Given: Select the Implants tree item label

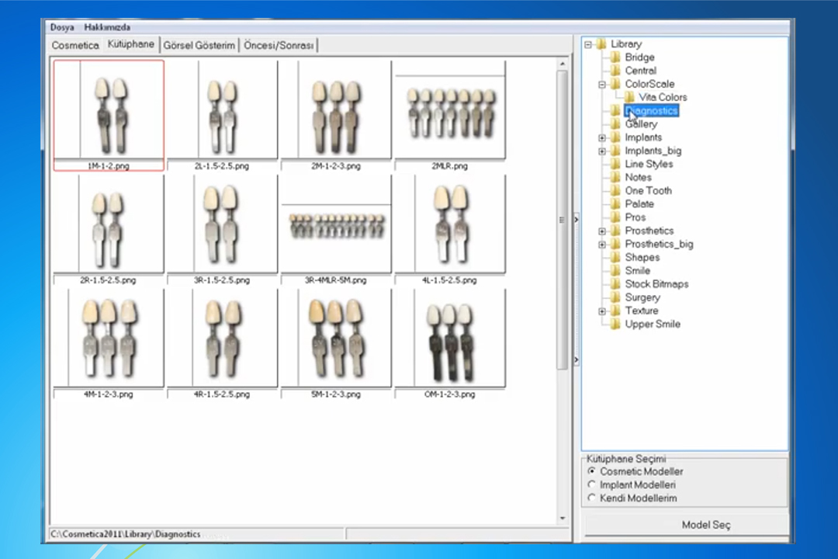Looking at the screenshot, I should (643, 137).
